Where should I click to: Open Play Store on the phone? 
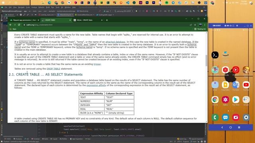pos(236,100)
